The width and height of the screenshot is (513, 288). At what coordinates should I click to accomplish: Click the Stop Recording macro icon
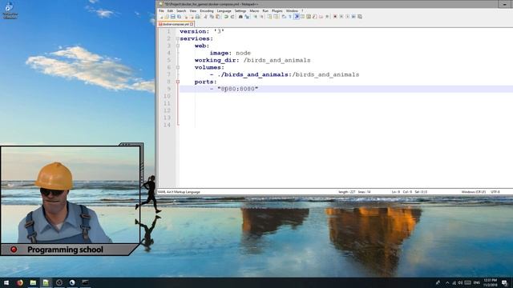(341, 17)
